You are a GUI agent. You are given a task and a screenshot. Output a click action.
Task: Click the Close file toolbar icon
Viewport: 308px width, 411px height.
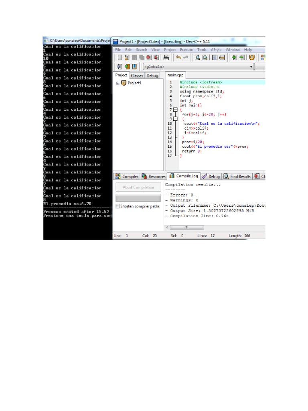coord(149,57)
